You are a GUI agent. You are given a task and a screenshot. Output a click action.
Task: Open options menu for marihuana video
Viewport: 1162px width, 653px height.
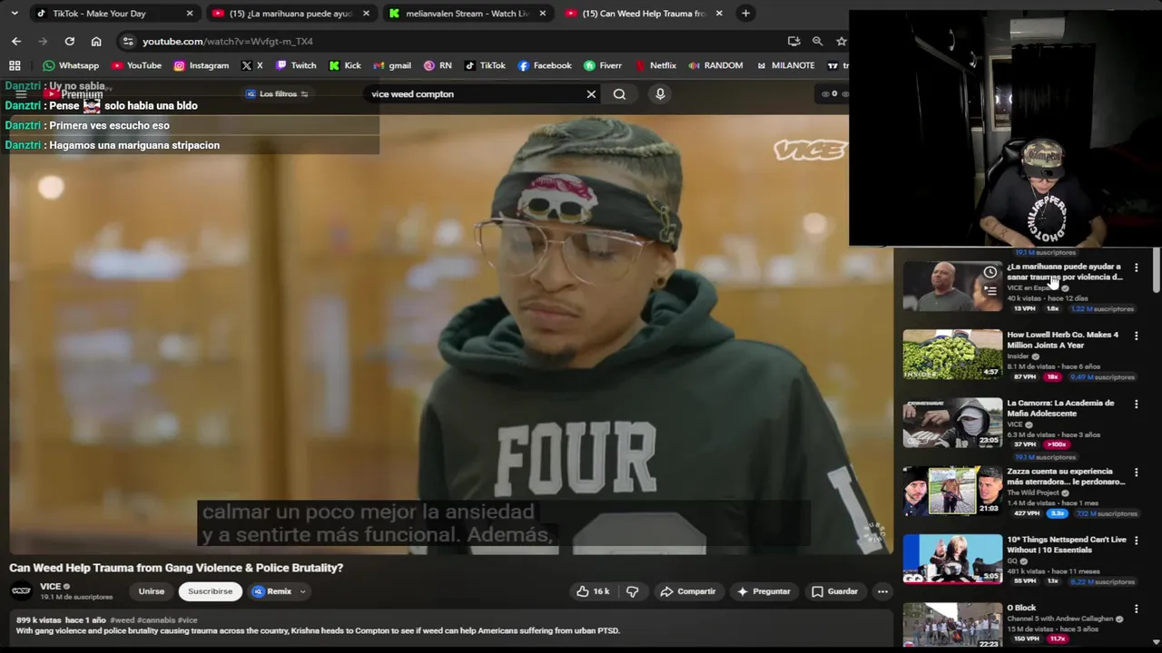tap(1136, 268)
